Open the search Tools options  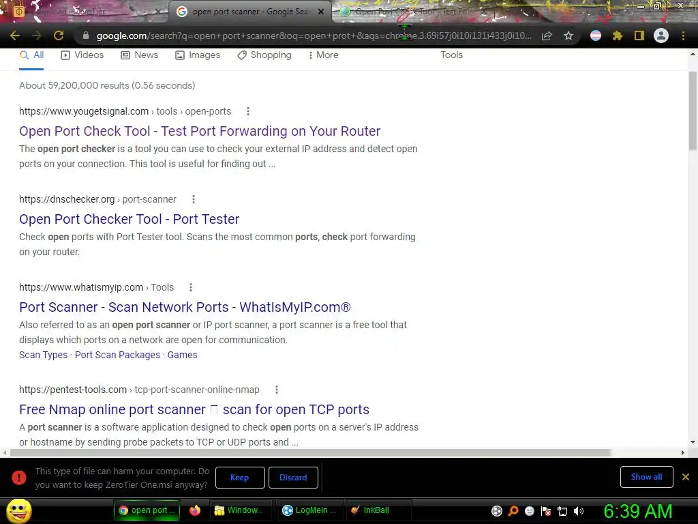click(451, 55)
